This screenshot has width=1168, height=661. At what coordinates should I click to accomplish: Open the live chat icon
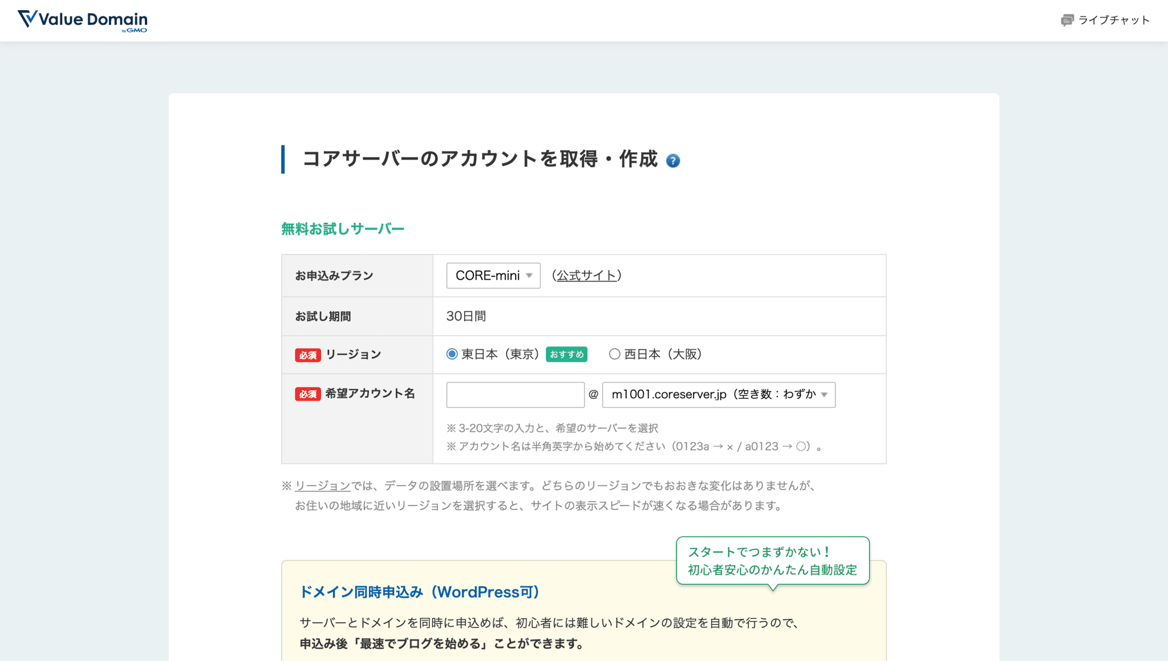click(1067, 21)
